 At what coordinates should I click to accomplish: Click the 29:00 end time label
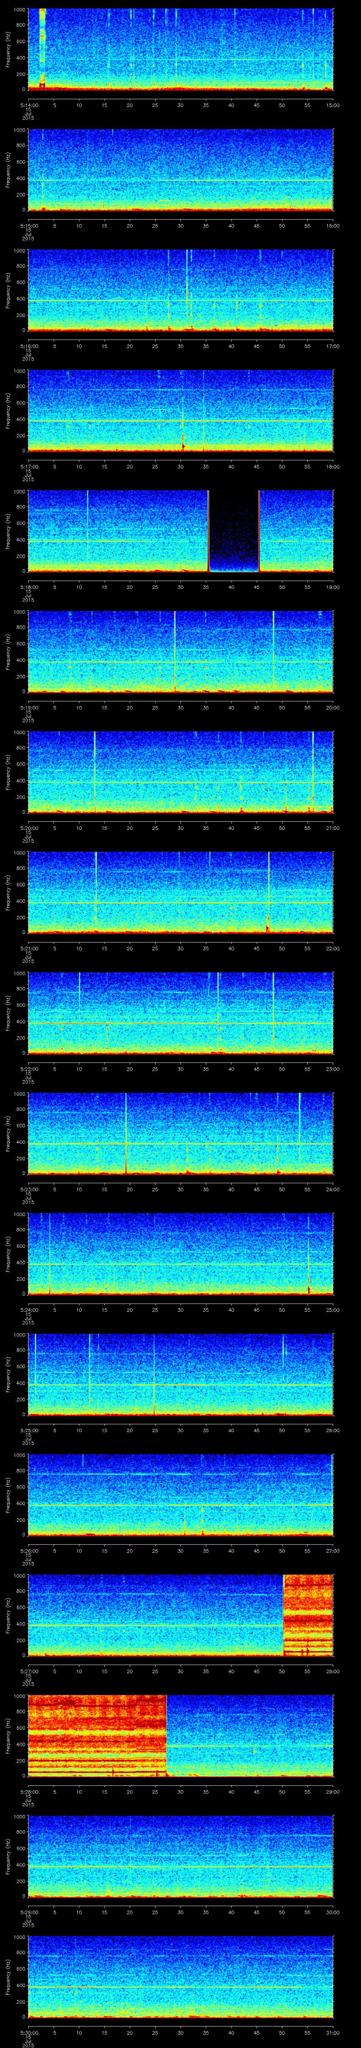coord(332,1792)
